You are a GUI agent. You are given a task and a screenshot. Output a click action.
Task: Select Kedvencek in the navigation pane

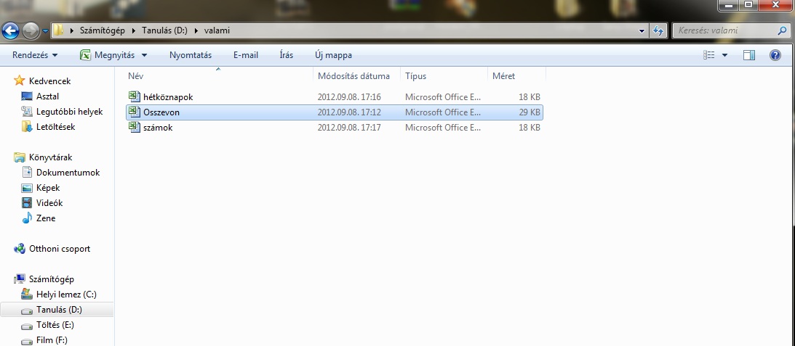[49, 81]
